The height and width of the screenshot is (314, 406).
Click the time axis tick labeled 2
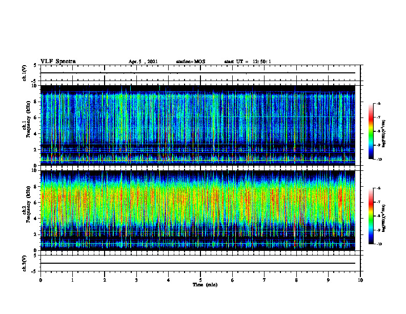(105, 280)
